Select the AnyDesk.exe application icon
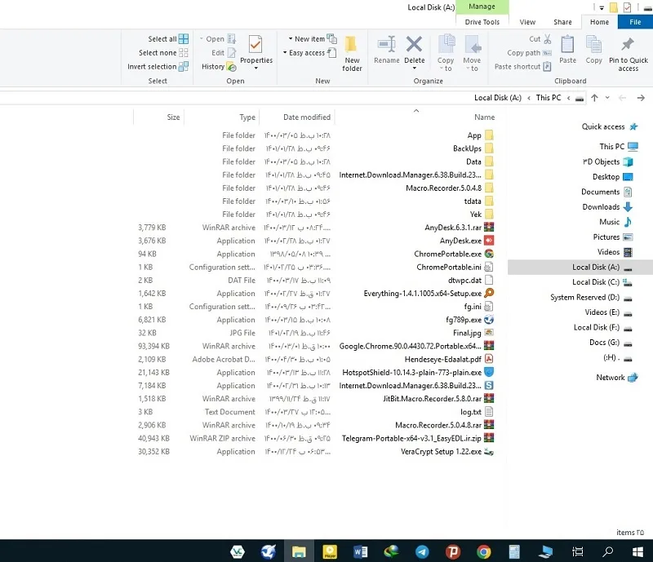Screen dimensions: 653x562 click(x=489, y=241)
